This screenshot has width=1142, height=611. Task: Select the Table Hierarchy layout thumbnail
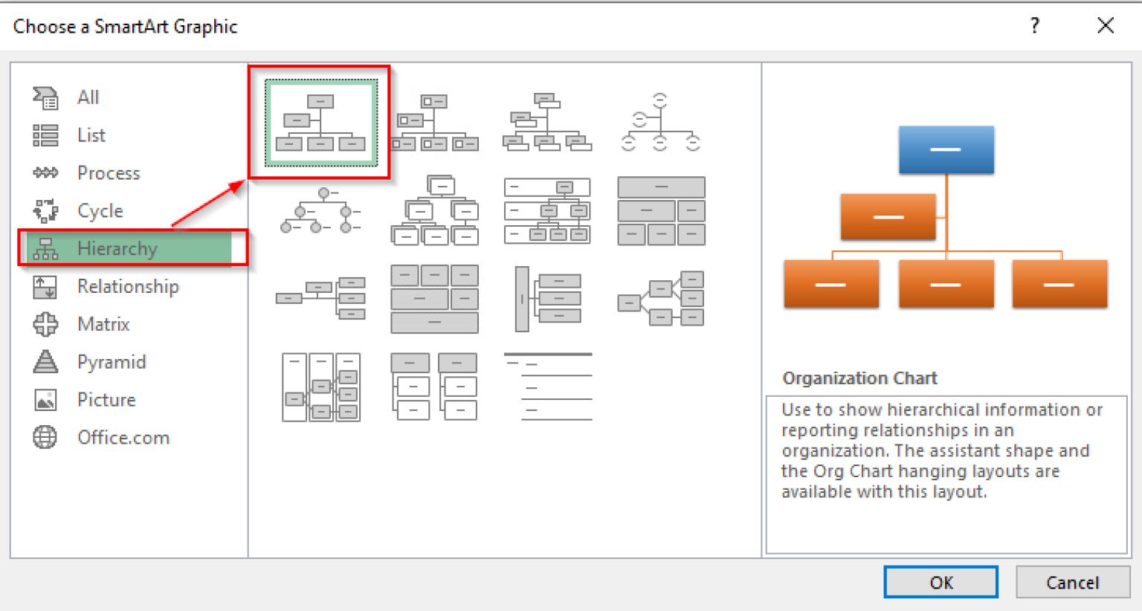click(660, 210)
